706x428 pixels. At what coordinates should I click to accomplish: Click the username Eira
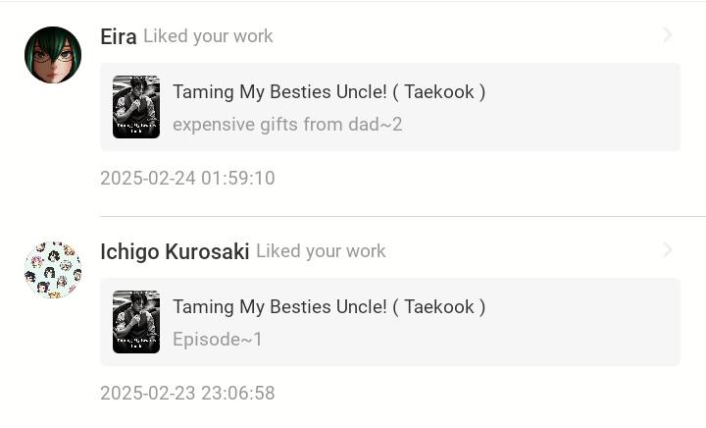118,36
